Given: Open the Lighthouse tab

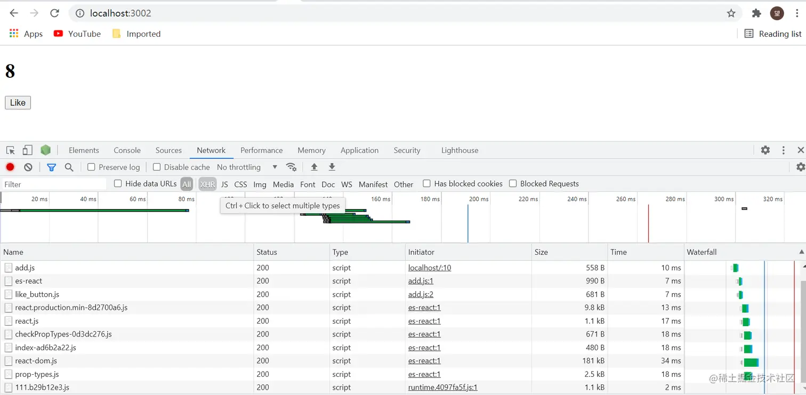Looking at the screenshot, I should (460, 150).
